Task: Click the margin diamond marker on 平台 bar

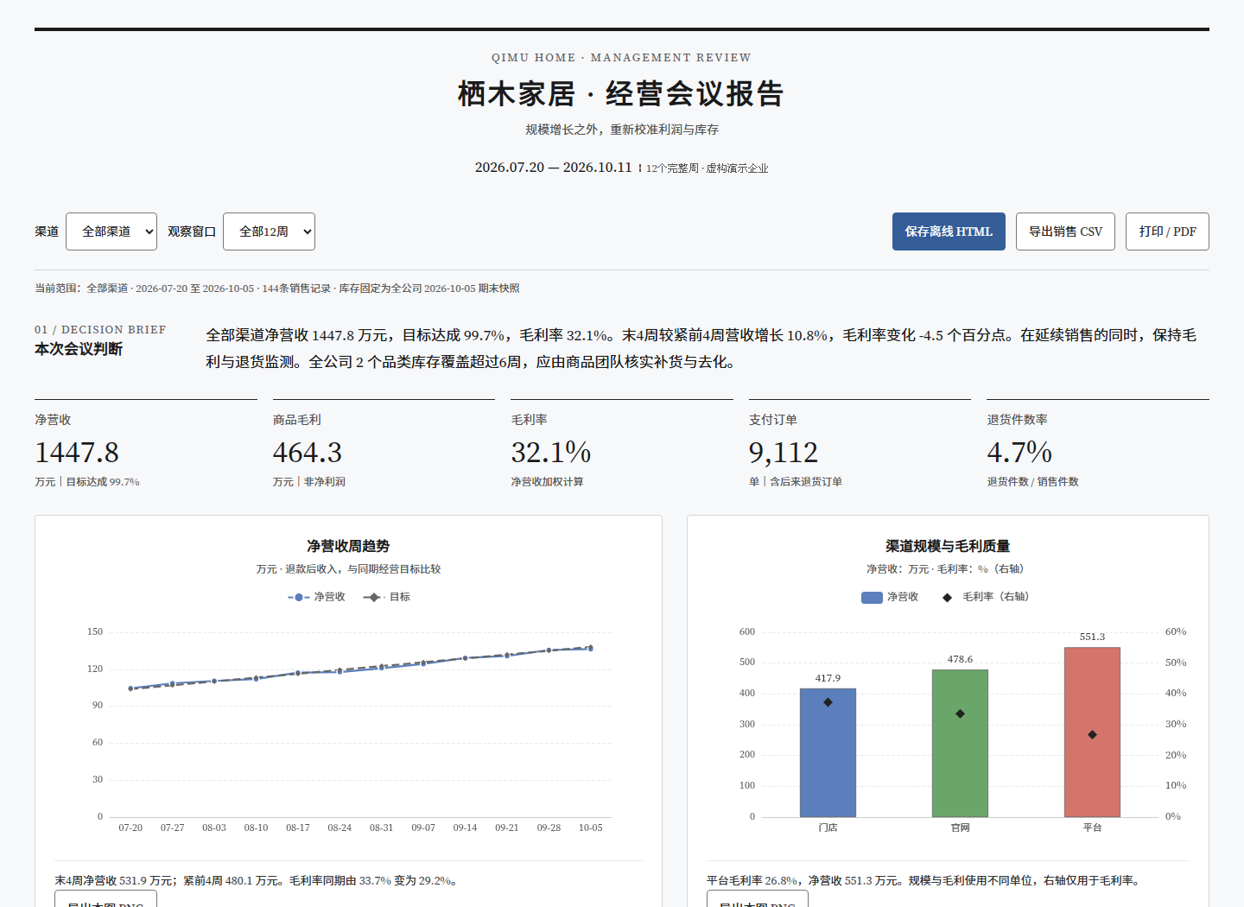Action: coord(1092,734)
